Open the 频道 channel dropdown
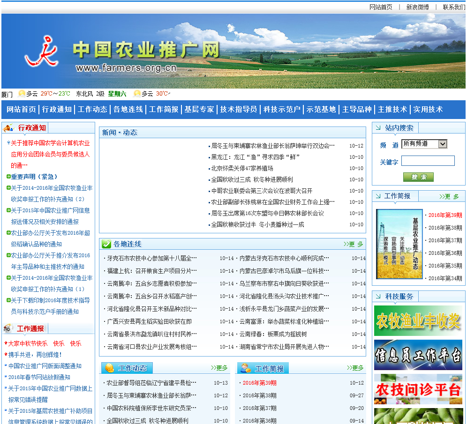Viewport: 467px width, 424px height. pyautogui.click(x=424, y=144)
